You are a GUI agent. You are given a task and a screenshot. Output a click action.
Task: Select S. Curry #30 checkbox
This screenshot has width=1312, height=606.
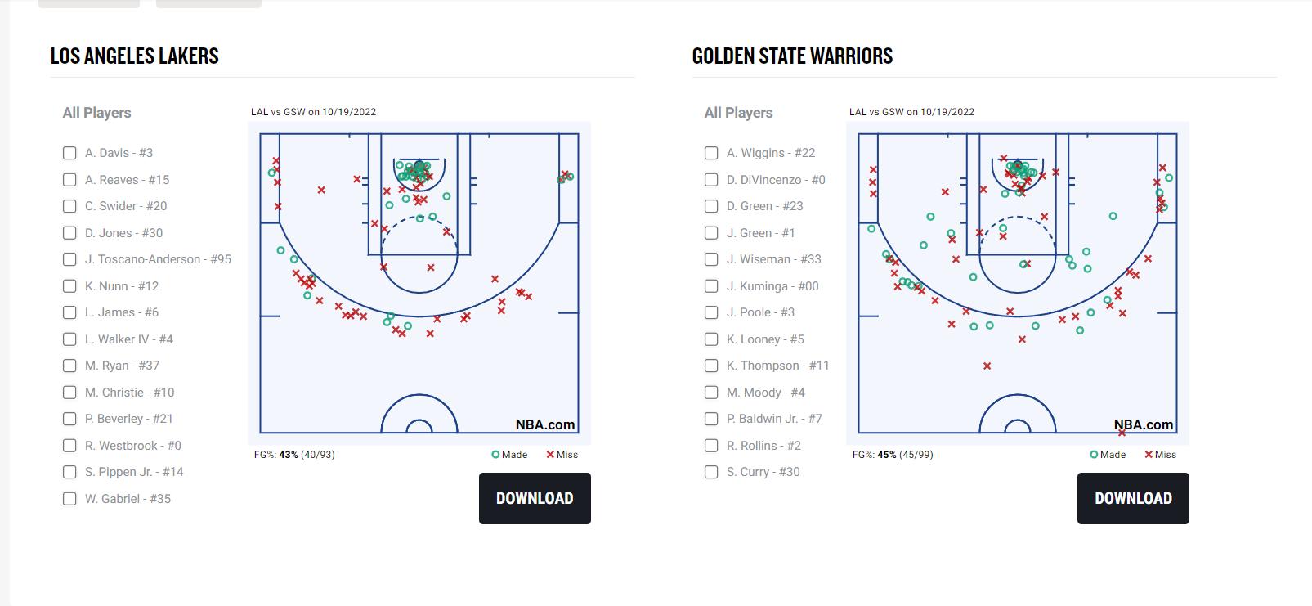point(711,472)
